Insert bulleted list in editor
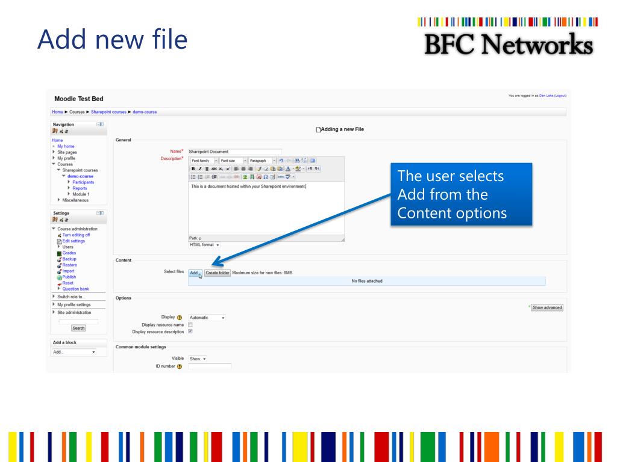617x462 pixels. pyautogui.click(x=193, y=177)
